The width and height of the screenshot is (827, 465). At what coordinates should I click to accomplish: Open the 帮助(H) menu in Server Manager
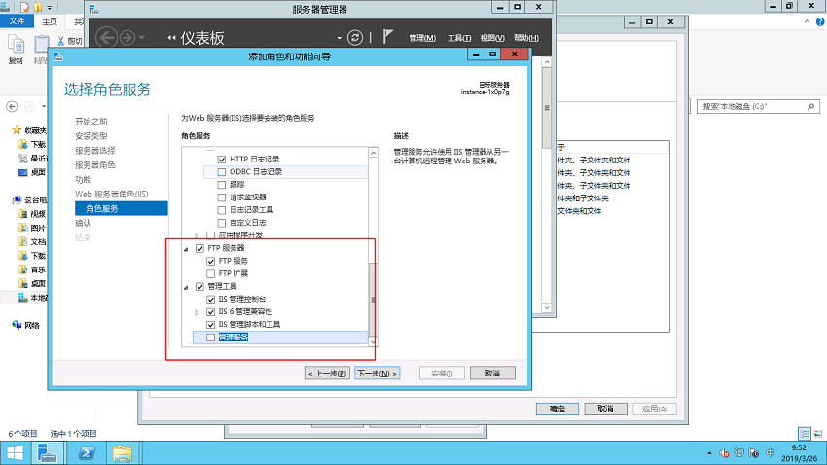[525, 38]
